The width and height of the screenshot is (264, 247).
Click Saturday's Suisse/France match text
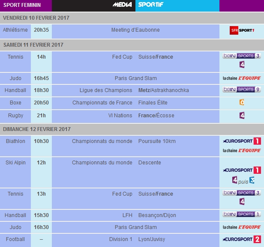[x=156, y=57]
